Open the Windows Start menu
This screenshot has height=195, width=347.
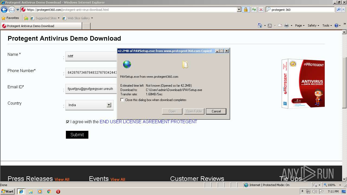coord(8,191)
